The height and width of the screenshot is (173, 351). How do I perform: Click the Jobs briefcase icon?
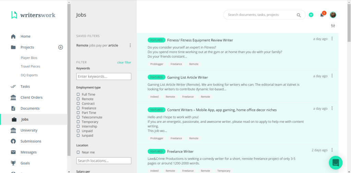(14, 119)
